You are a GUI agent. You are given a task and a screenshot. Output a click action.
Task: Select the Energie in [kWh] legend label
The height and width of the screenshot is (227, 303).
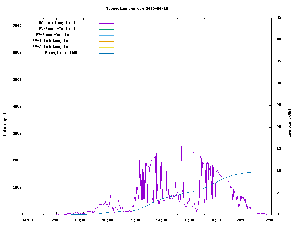[x=63, y=53]
